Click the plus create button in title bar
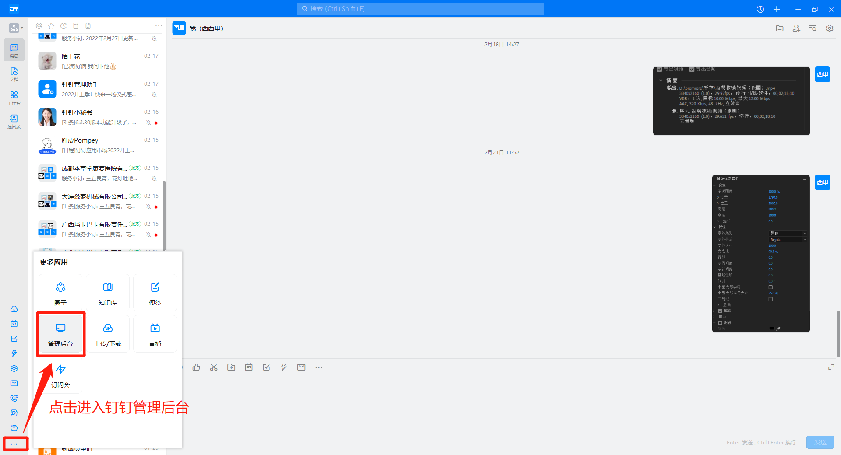The image size is (841, 455). (x=777, y=9)
